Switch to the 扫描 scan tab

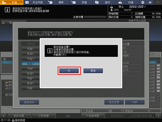point(128,2)
